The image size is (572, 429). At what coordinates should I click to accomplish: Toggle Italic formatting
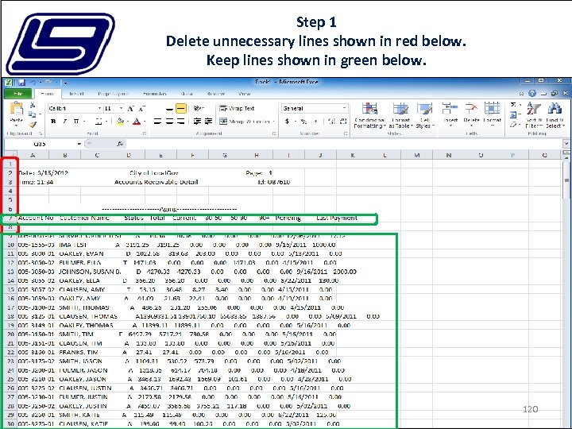click(x=64, y=122)
